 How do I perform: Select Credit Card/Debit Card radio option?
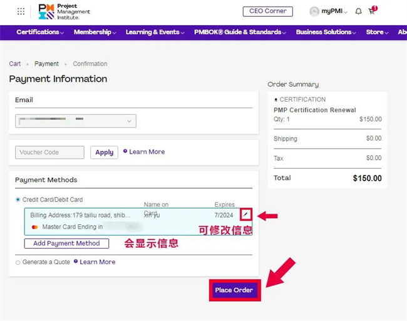[18, 200]
